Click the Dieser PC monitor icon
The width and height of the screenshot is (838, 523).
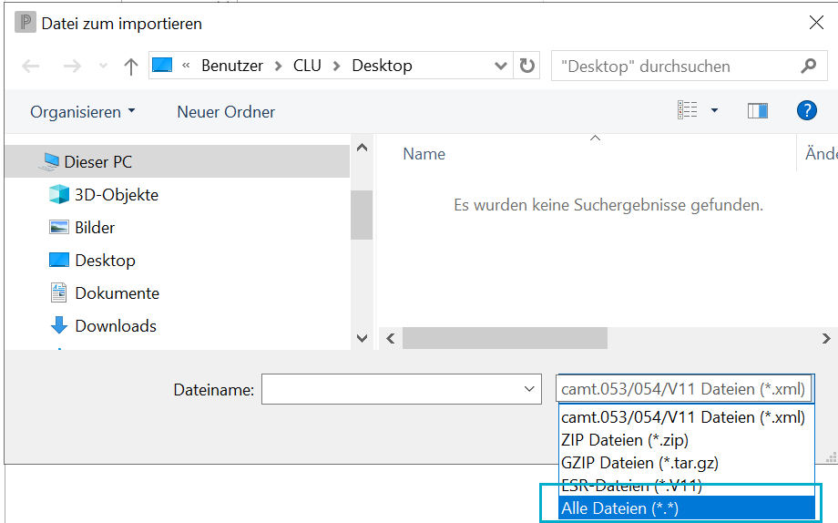pyautogui.click(x=50, y=161)
